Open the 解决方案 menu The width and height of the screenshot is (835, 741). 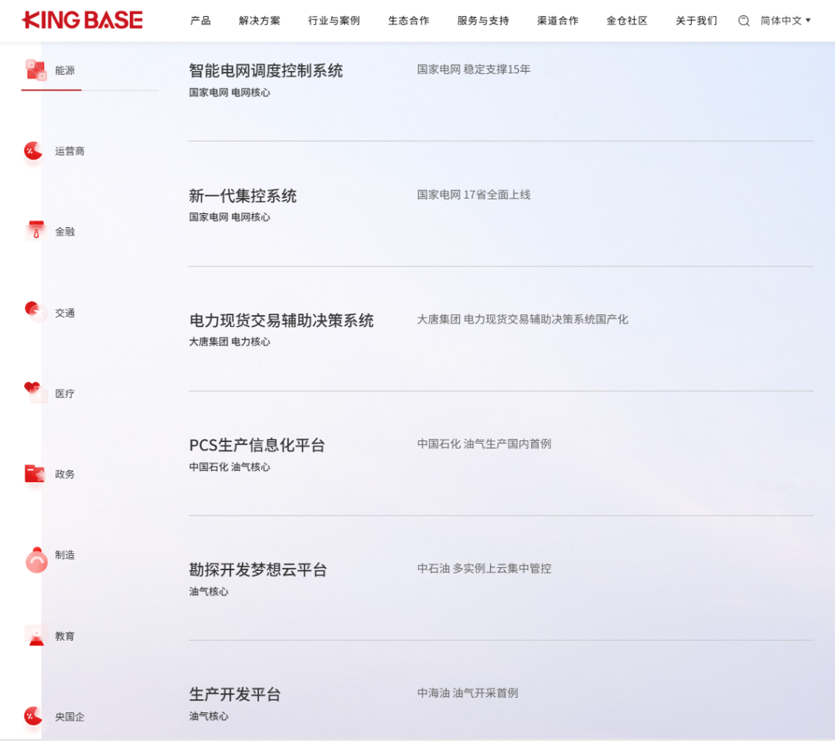click(x=259, y=21)
